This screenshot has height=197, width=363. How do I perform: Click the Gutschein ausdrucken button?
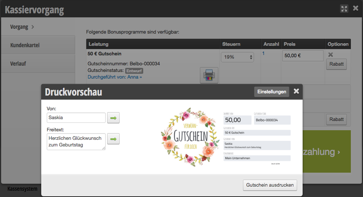tap(270, 185)
